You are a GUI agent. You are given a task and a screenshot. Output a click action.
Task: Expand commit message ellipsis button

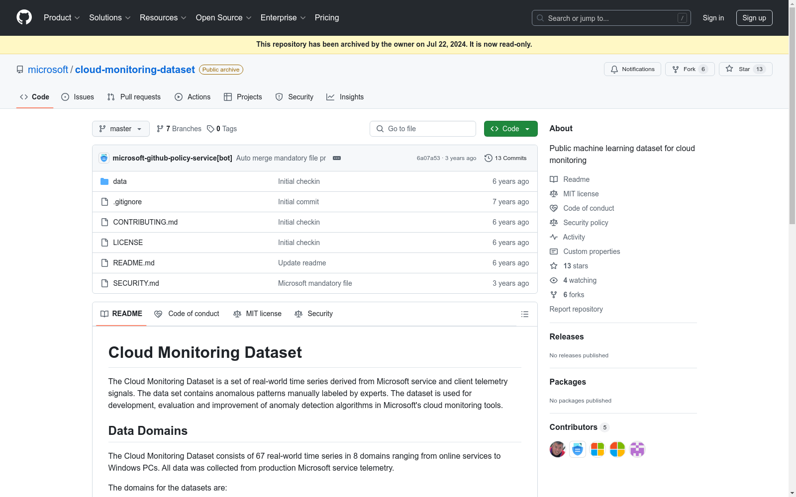click(x=337, y=158)
